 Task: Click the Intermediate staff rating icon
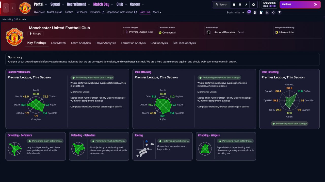coord(276,32)
